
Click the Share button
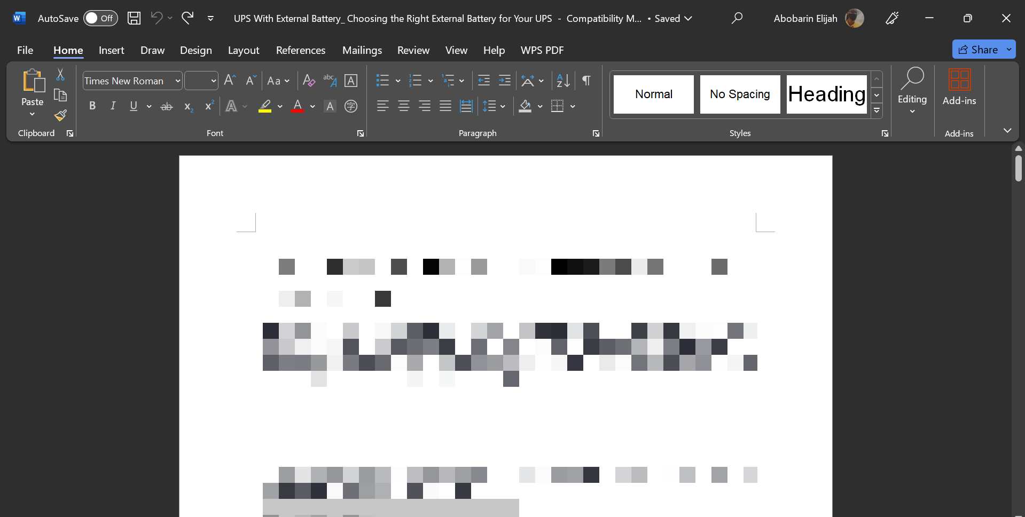click(978, 50)
